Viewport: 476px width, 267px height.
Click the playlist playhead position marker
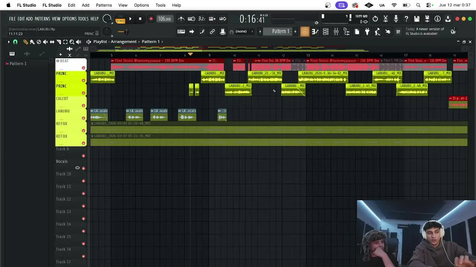[190, 55]
